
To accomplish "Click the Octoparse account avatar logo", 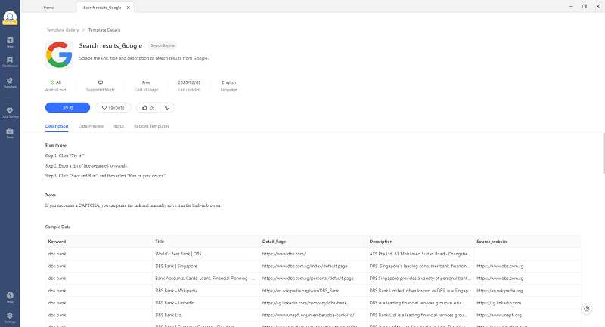I will (10, 17).
